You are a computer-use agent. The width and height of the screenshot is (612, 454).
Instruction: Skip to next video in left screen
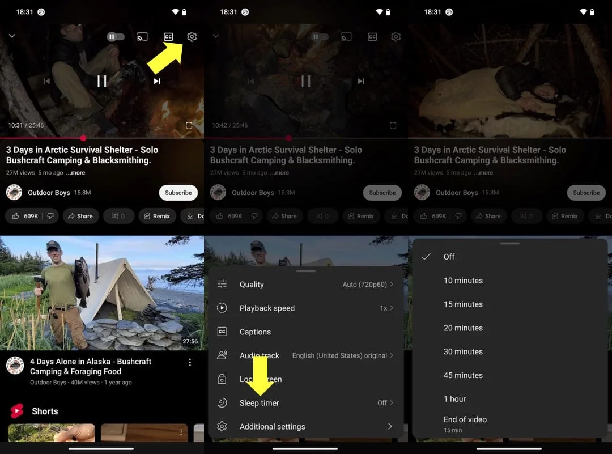157,81
